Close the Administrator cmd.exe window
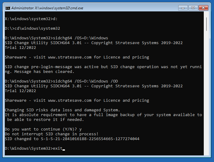The height and width of the screenshot is (162, 214). click(x=203, y=8)
